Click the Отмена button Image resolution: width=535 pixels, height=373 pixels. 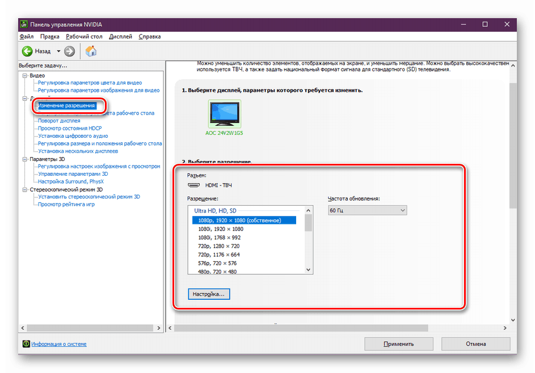476,344
